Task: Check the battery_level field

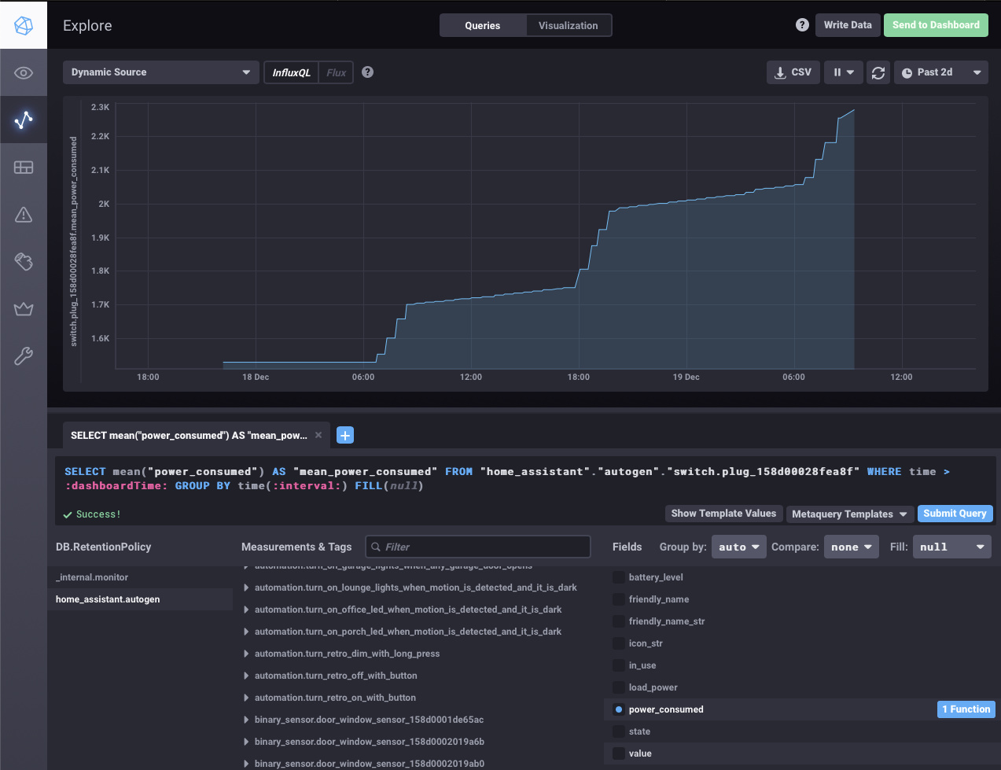Action: pyautogui.click(x=619, y=577)
